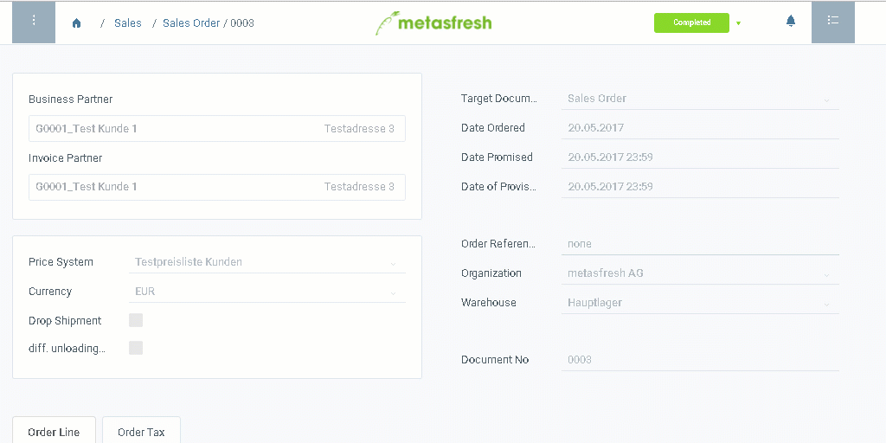Click the Order Reference field
The image size is (886, 443).
click(700, 244)
